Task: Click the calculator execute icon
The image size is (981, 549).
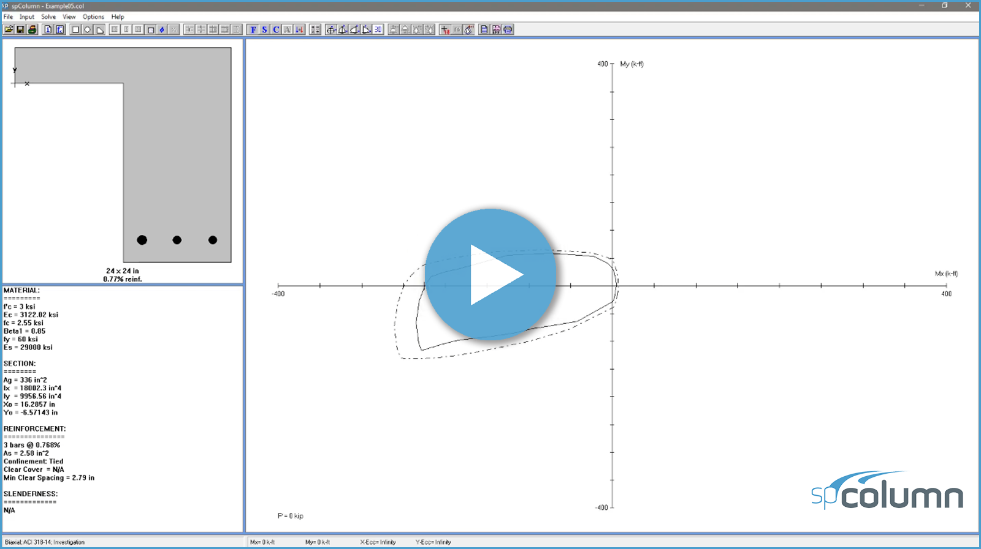Action: [x=315, y=29]
